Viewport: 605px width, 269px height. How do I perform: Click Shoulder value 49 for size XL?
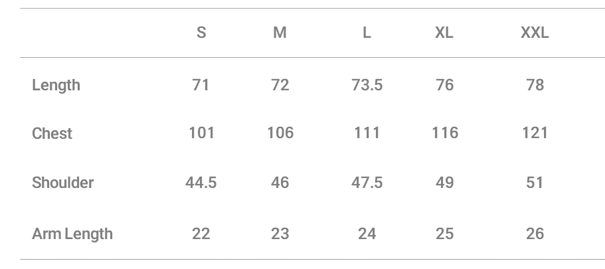(x=444, y=183)
